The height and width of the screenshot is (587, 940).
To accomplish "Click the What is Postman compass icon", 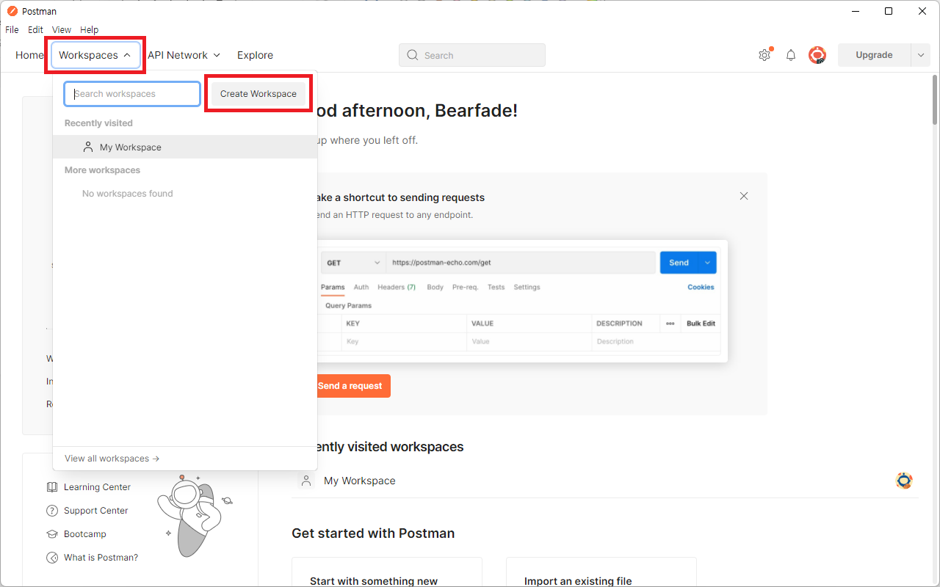I will (x=52, y=558).
